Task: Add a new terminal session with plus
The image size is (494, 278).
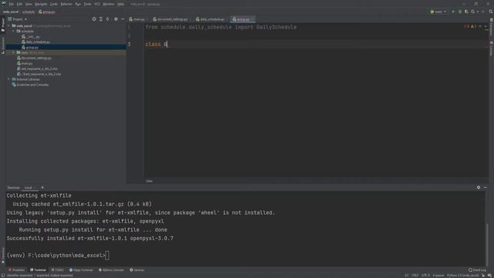Action: (x=42, y=188)
